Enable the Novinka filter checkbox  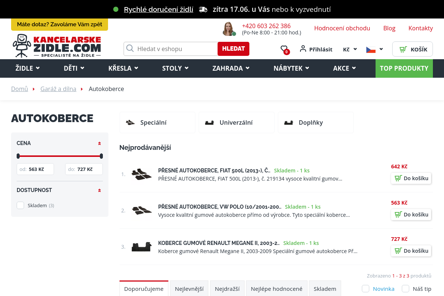366,289
